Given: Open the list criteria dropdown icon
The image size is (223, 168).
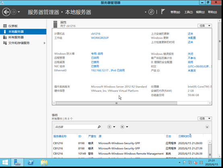Looking at the screenshot, I should click(111, 127).
